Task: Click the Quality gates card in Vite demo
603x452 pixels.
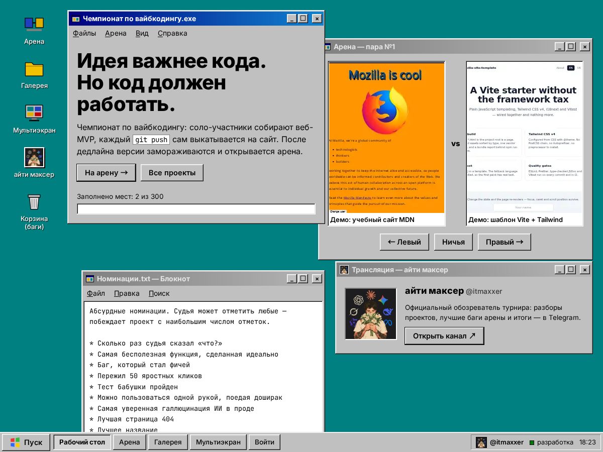Action: tap(554, 170)
